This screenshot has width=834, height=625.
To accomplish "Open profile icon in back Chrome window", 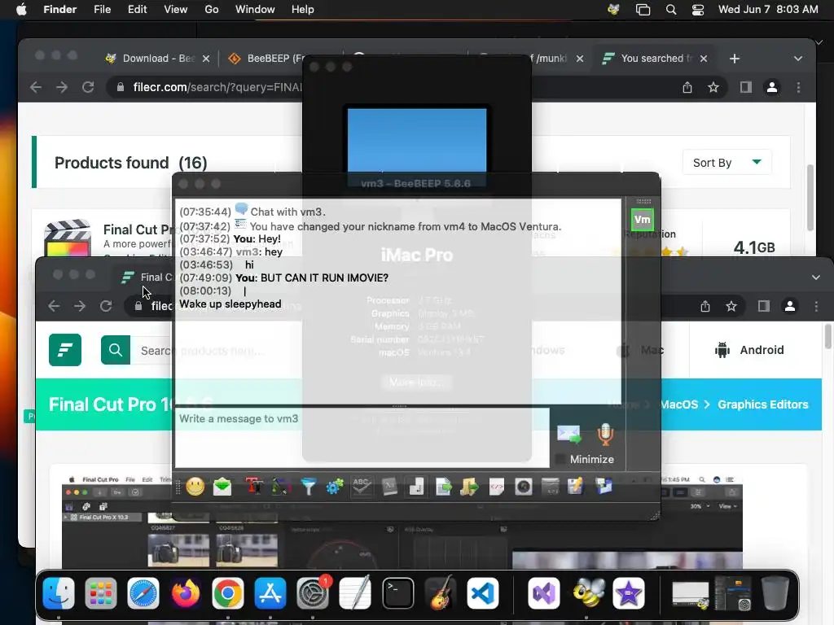I will point(772,87).
